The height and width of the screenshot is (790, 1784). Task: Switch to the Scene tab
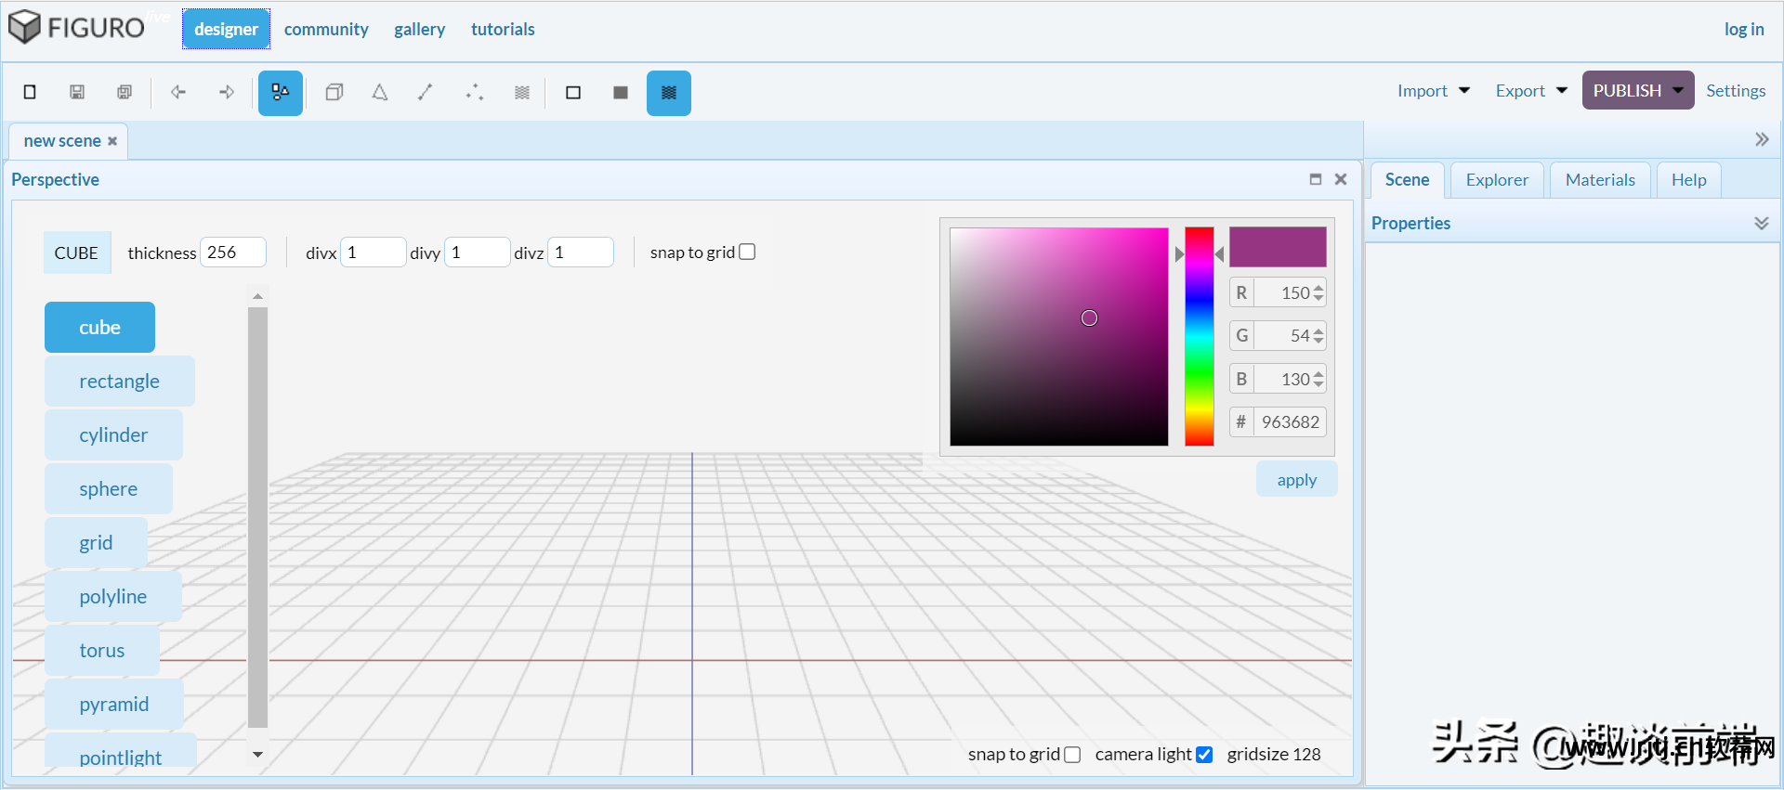1407,180
